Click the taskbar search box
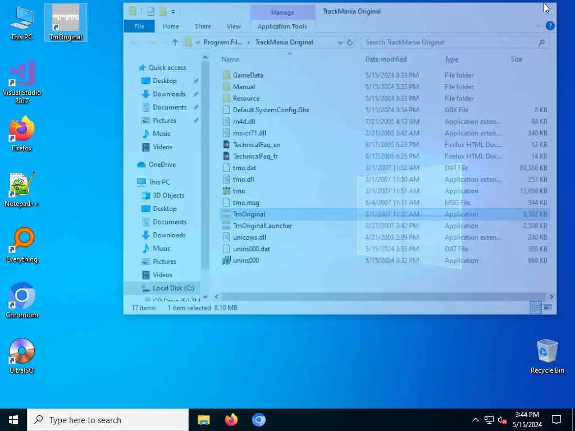Screen dimensions: 575x431 click(x=108, y=420)
